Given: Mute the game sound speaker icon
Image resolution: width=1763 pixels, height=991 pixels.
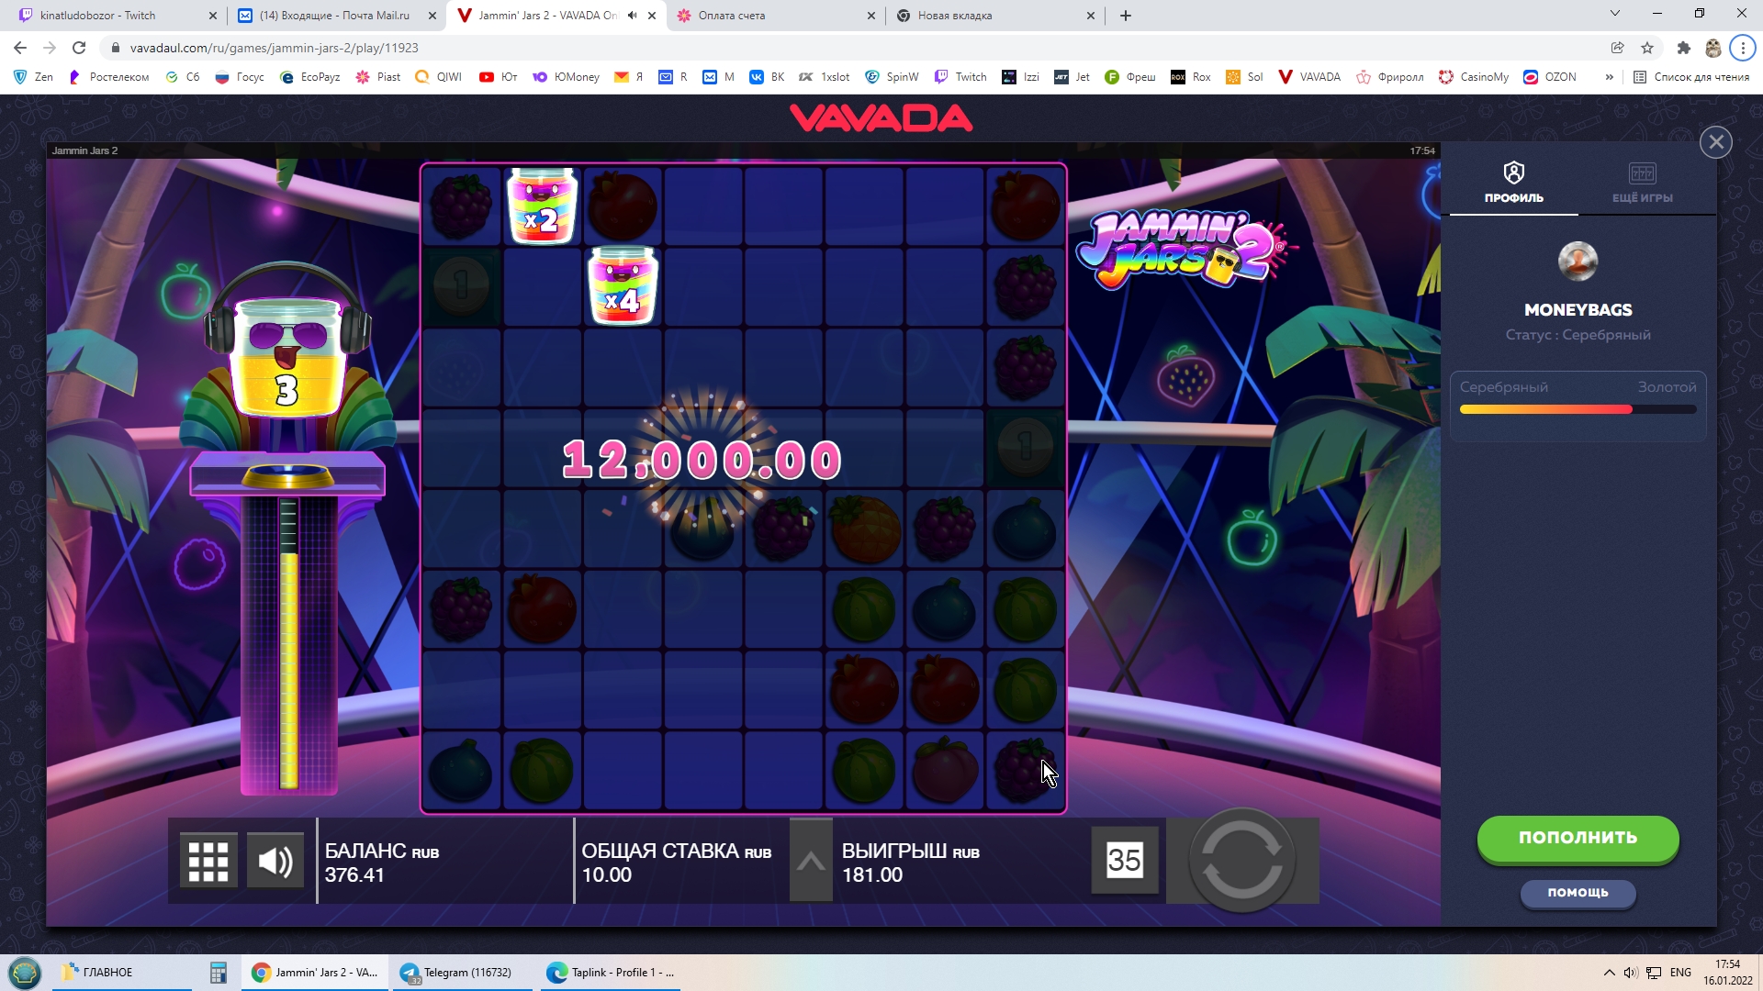Looking at the screenshot, I should 275,861.
